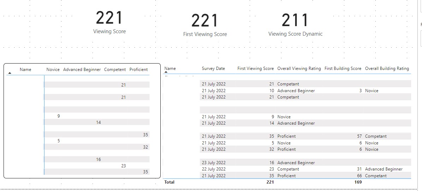This screenshot has height=191, width=422.
Task: Select value 9 in the matrix Novice column
Action: pos(58,116)
